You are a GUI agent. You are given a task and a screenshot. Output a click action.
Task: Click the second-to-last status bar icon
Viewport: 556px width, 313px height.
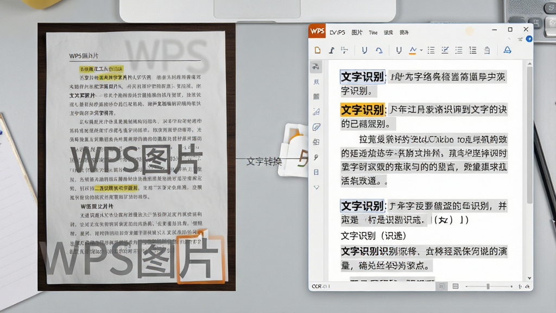[520, 286]
